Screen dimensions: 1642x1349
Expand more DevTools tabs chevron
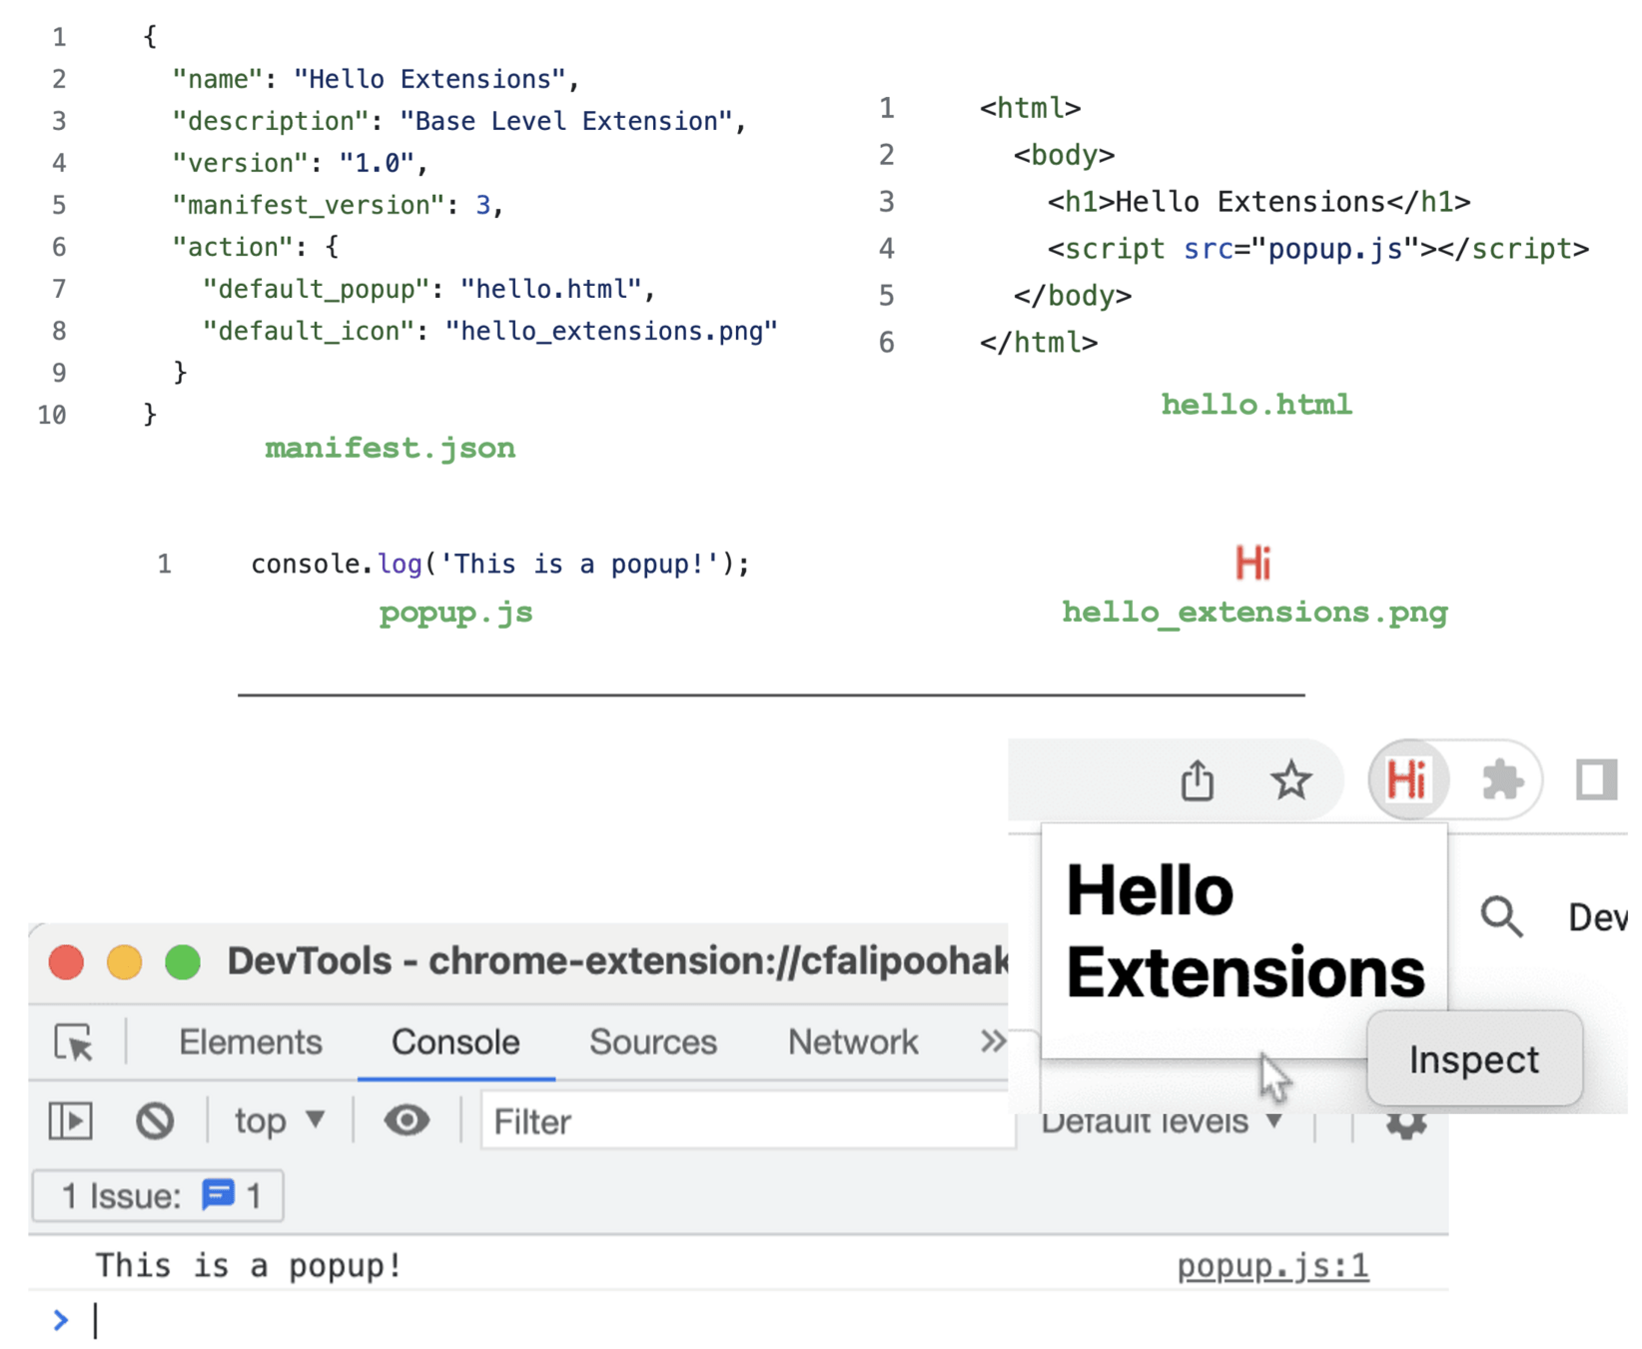tap(992, 1042)
